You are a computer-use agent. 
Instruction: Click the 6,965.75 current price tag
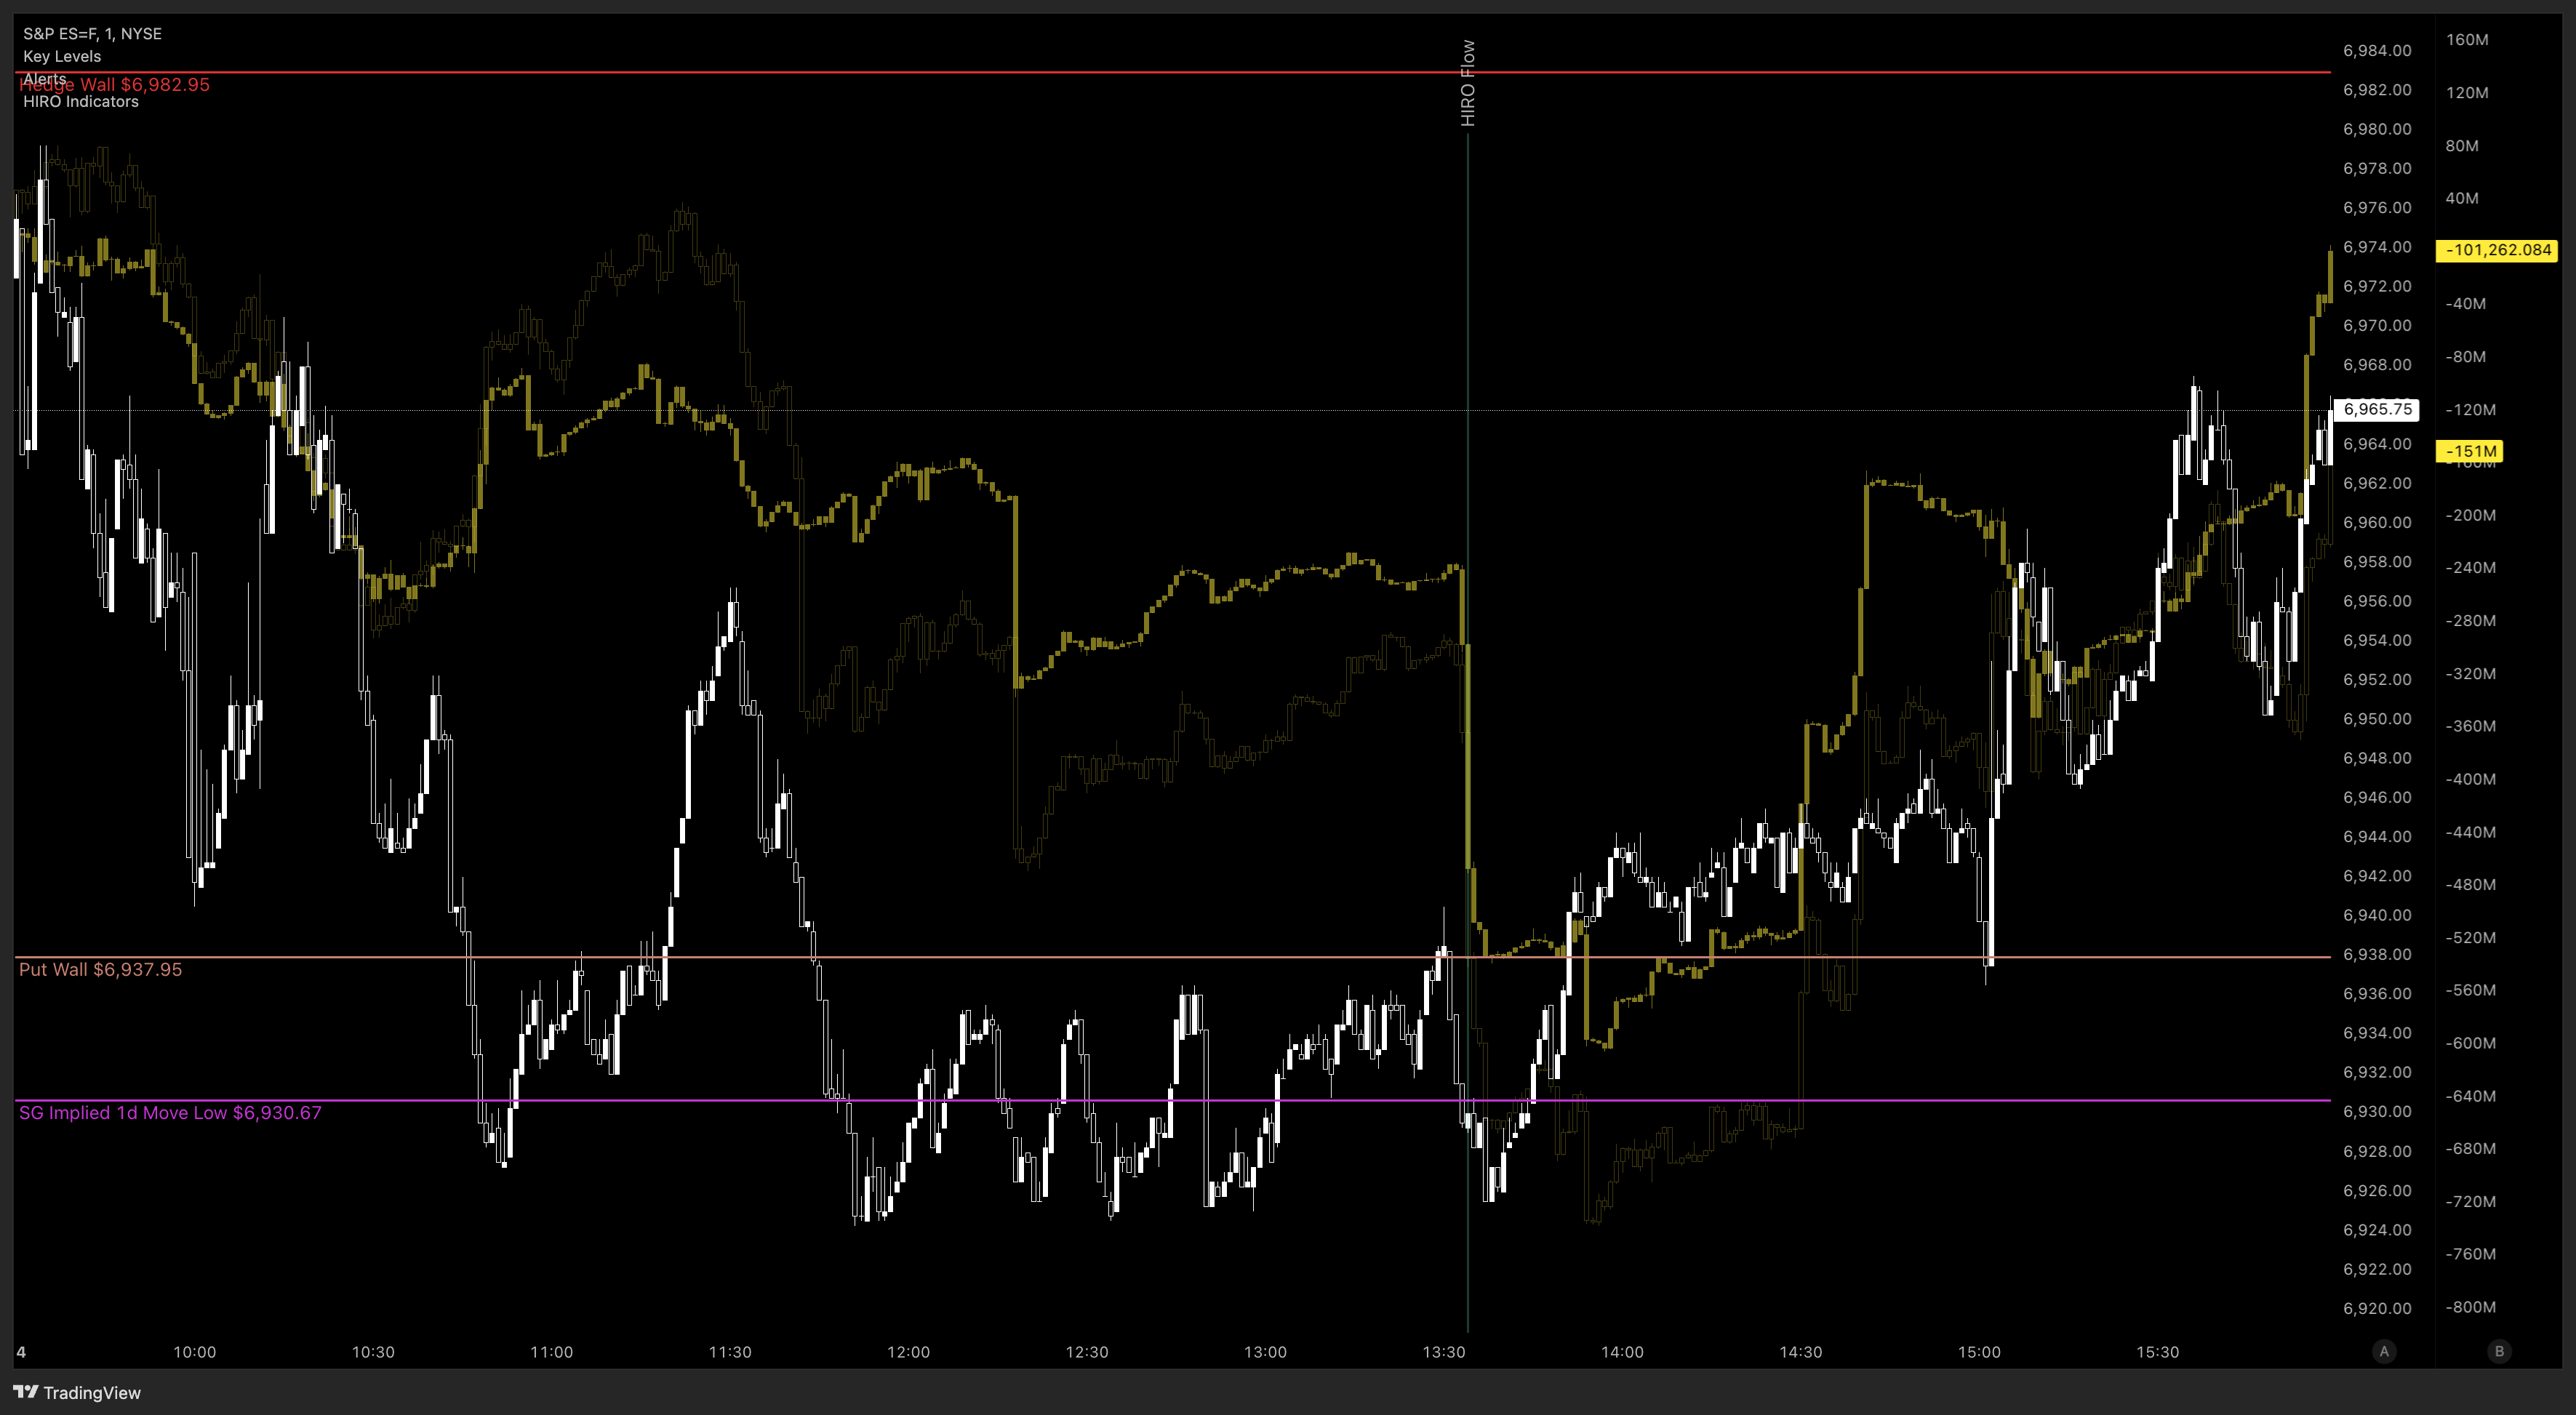tap(2377, 409)
